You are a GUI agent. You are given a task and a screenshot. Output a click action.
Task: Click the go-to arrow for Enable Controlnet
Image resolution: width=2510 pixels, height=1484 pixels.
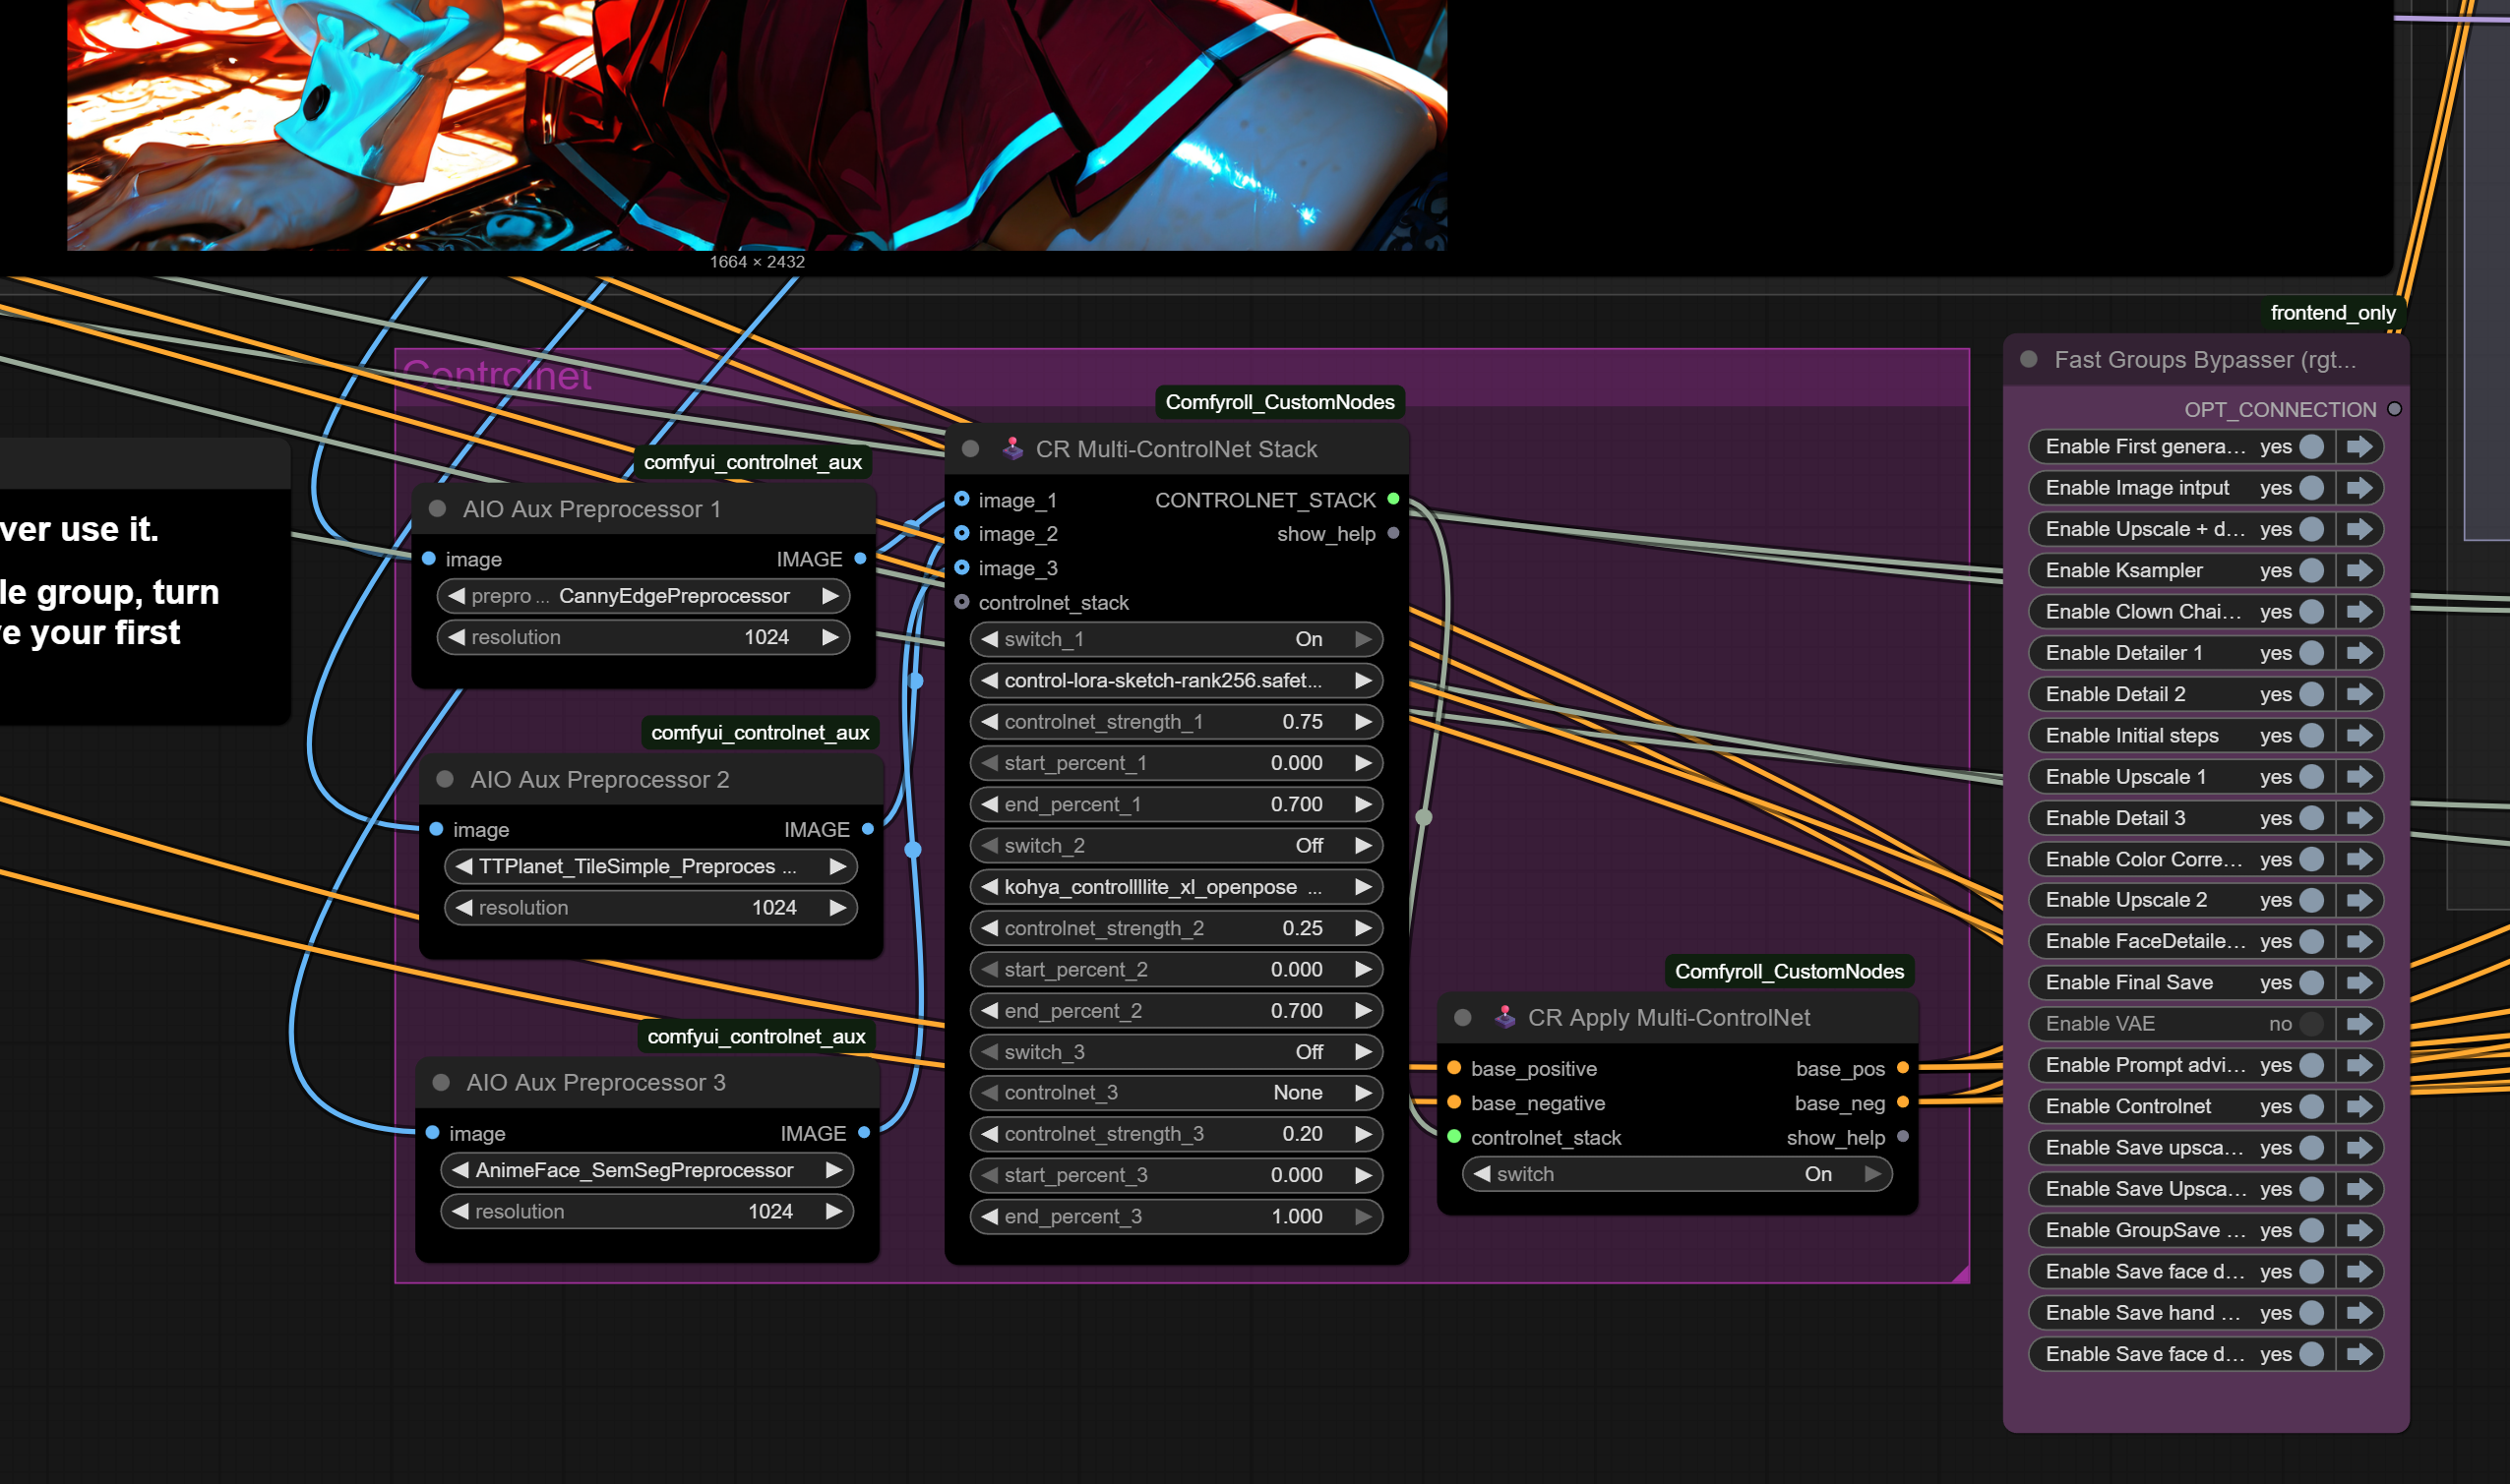click(2358, 1106)
